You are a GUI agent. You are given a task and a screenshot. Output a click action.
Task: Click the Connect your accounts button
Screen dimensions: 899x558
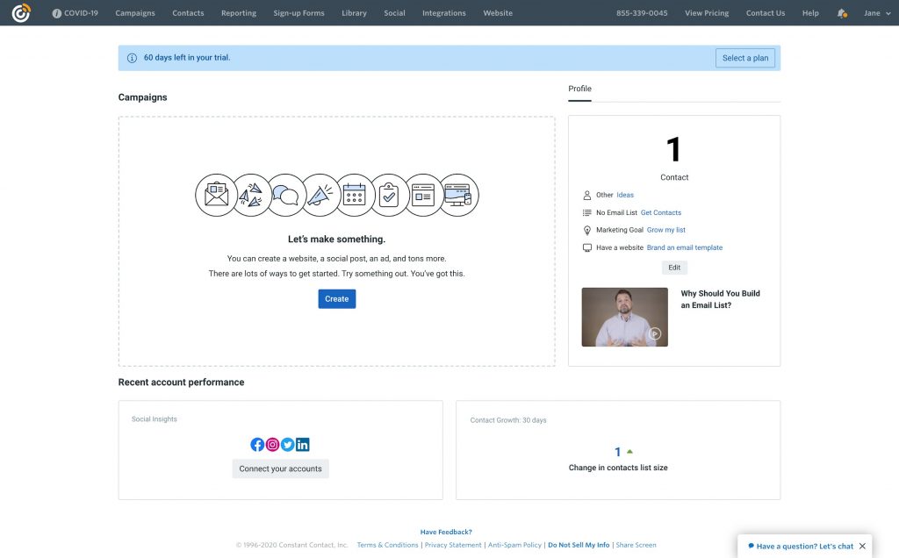click(x=280, y=469)
